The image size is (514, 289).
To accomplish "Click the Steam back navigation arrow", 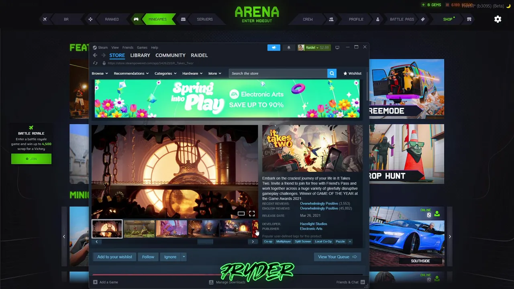I will (95, 55).
